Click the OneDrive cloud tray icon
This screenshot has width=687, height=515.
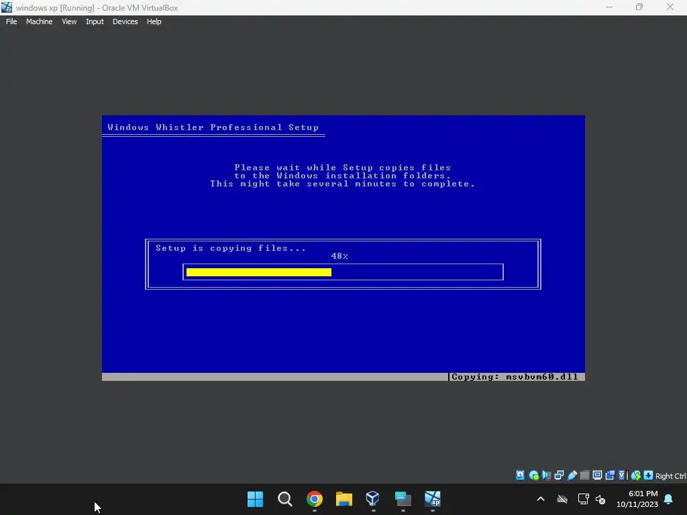click(562, 499)
